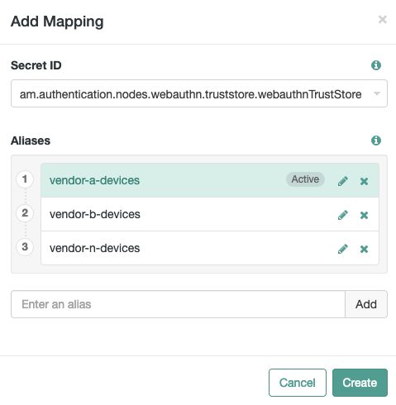
Task: Show info for Secret ID
Action: click(x=376, y=65)
